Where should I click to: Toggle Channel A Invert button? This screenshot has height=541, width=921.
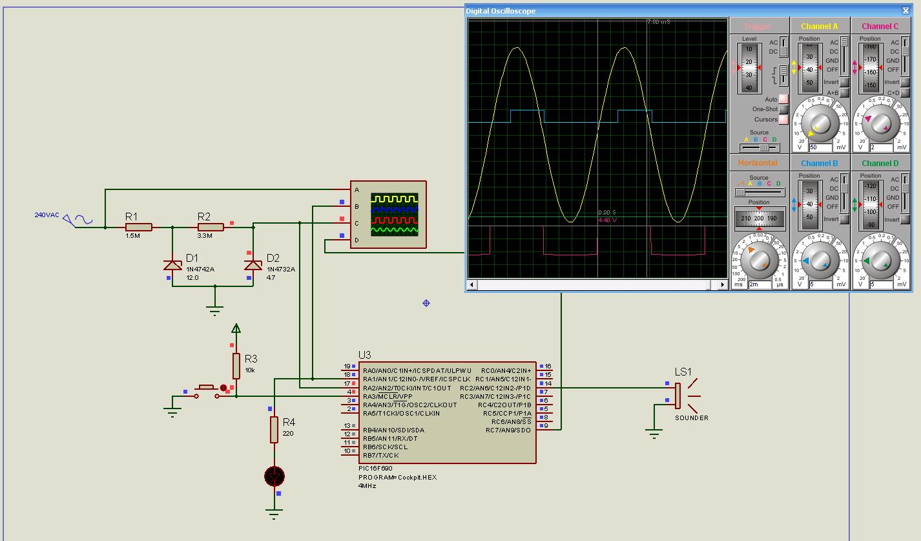click(844, 83)
